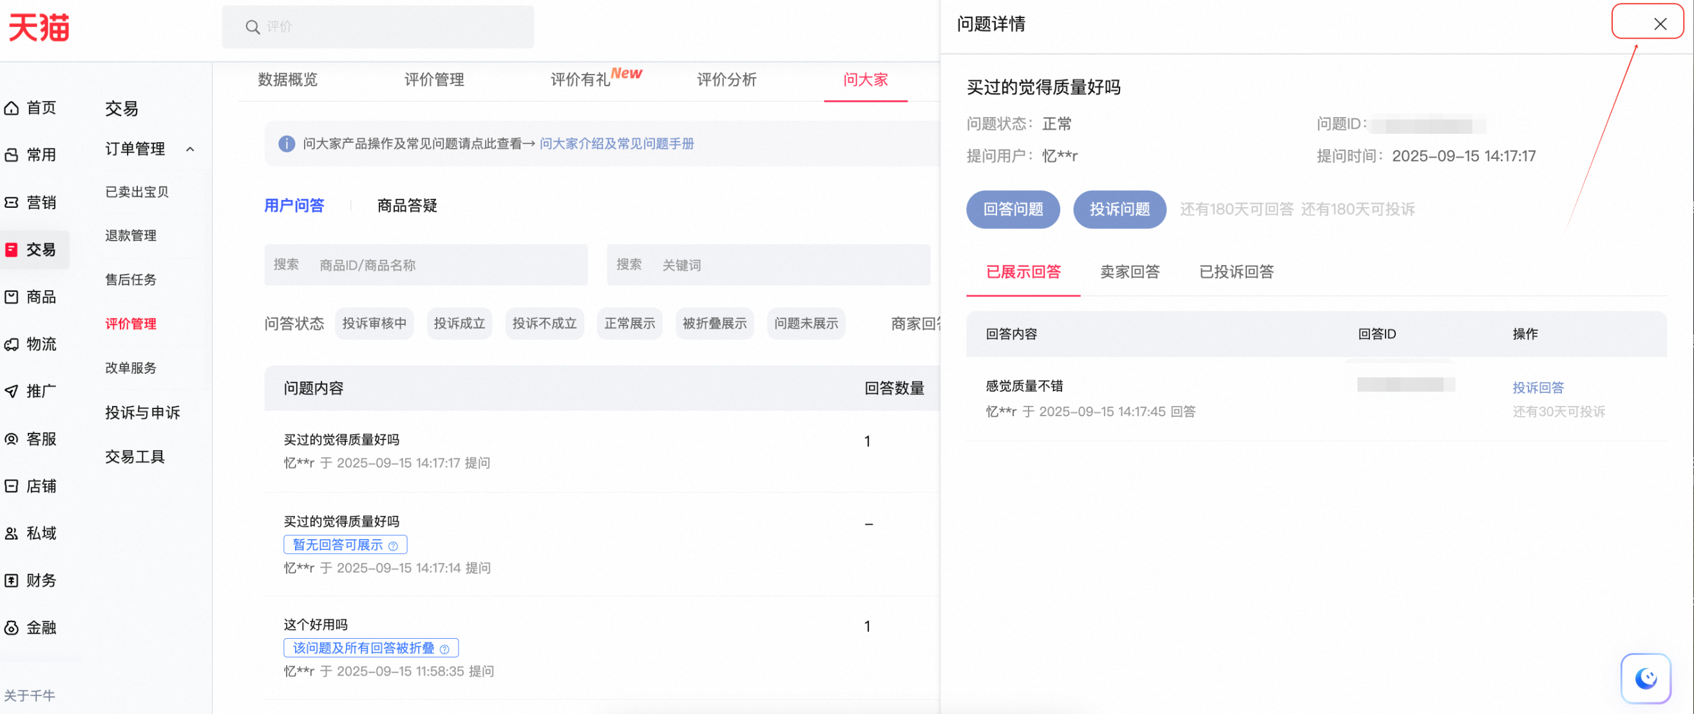This screenshot has width=1694, height=714.
Task: Click the 推广 promotion paper-plane icon
Action: (x=11, y=392)
